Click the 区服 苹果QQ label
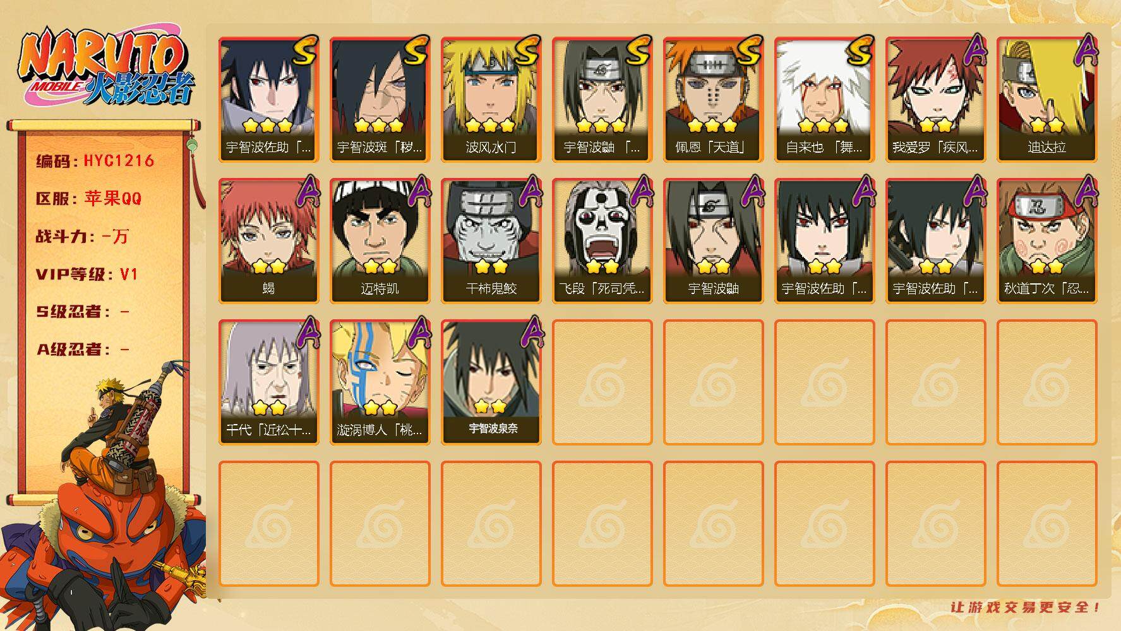 point(88,199)
